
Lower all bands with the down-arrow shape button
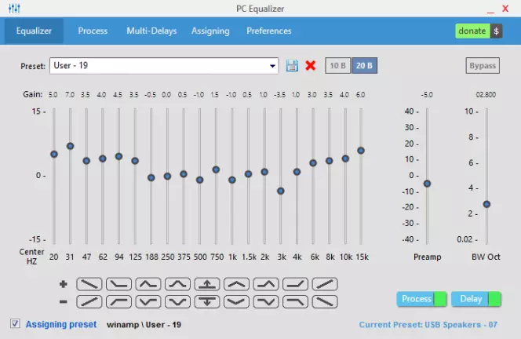click(207, 302)
